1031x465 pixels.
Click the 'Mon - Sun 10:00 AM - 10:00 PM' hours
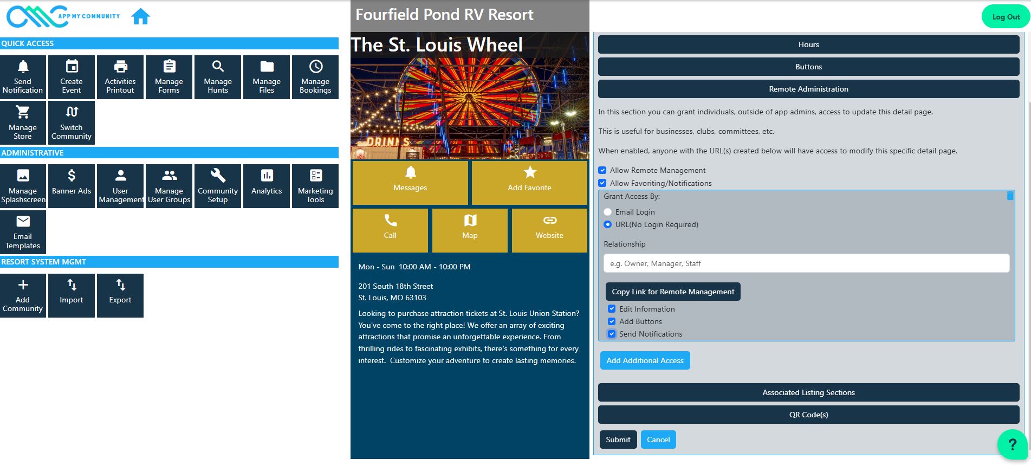414,267
